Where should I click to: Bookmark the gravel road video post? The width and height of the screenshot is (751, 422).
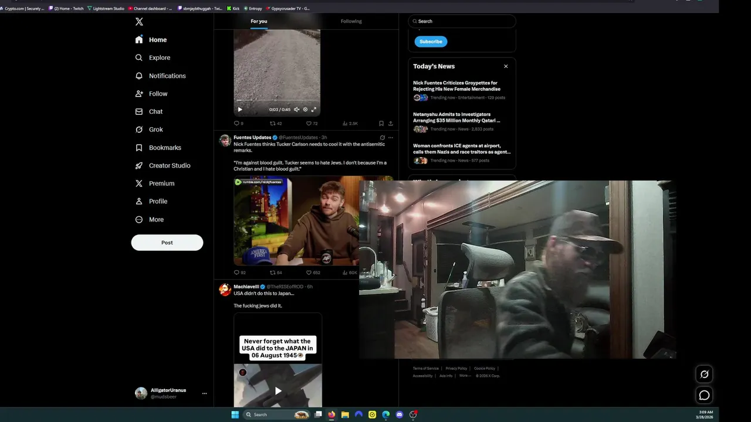pos(381,124)
